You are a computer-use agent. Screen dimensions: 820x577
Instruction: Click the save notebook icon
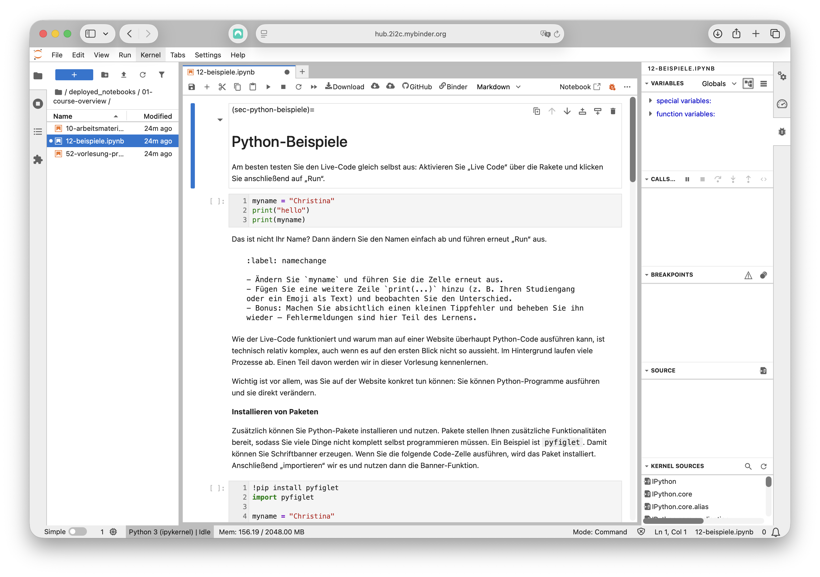192,87
